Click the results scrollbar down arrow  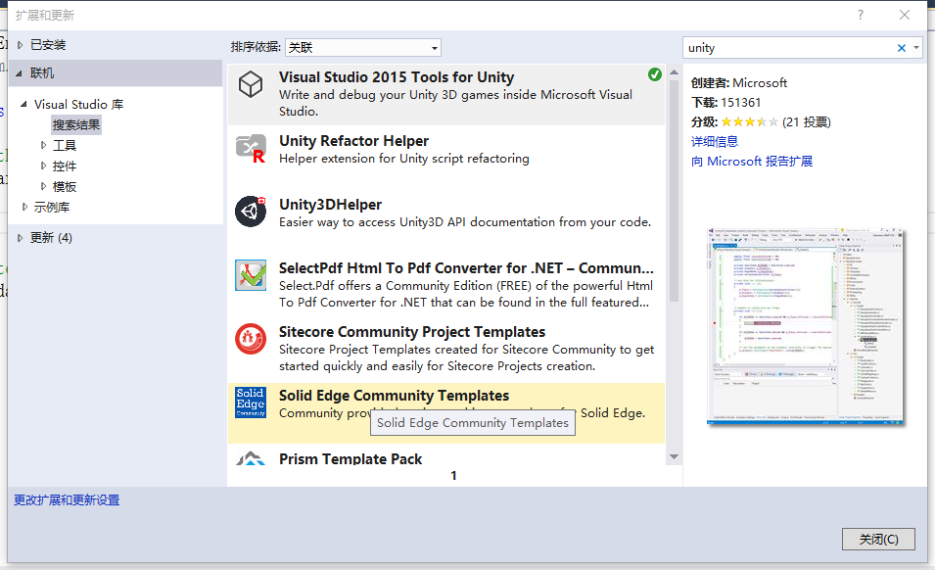674,456
